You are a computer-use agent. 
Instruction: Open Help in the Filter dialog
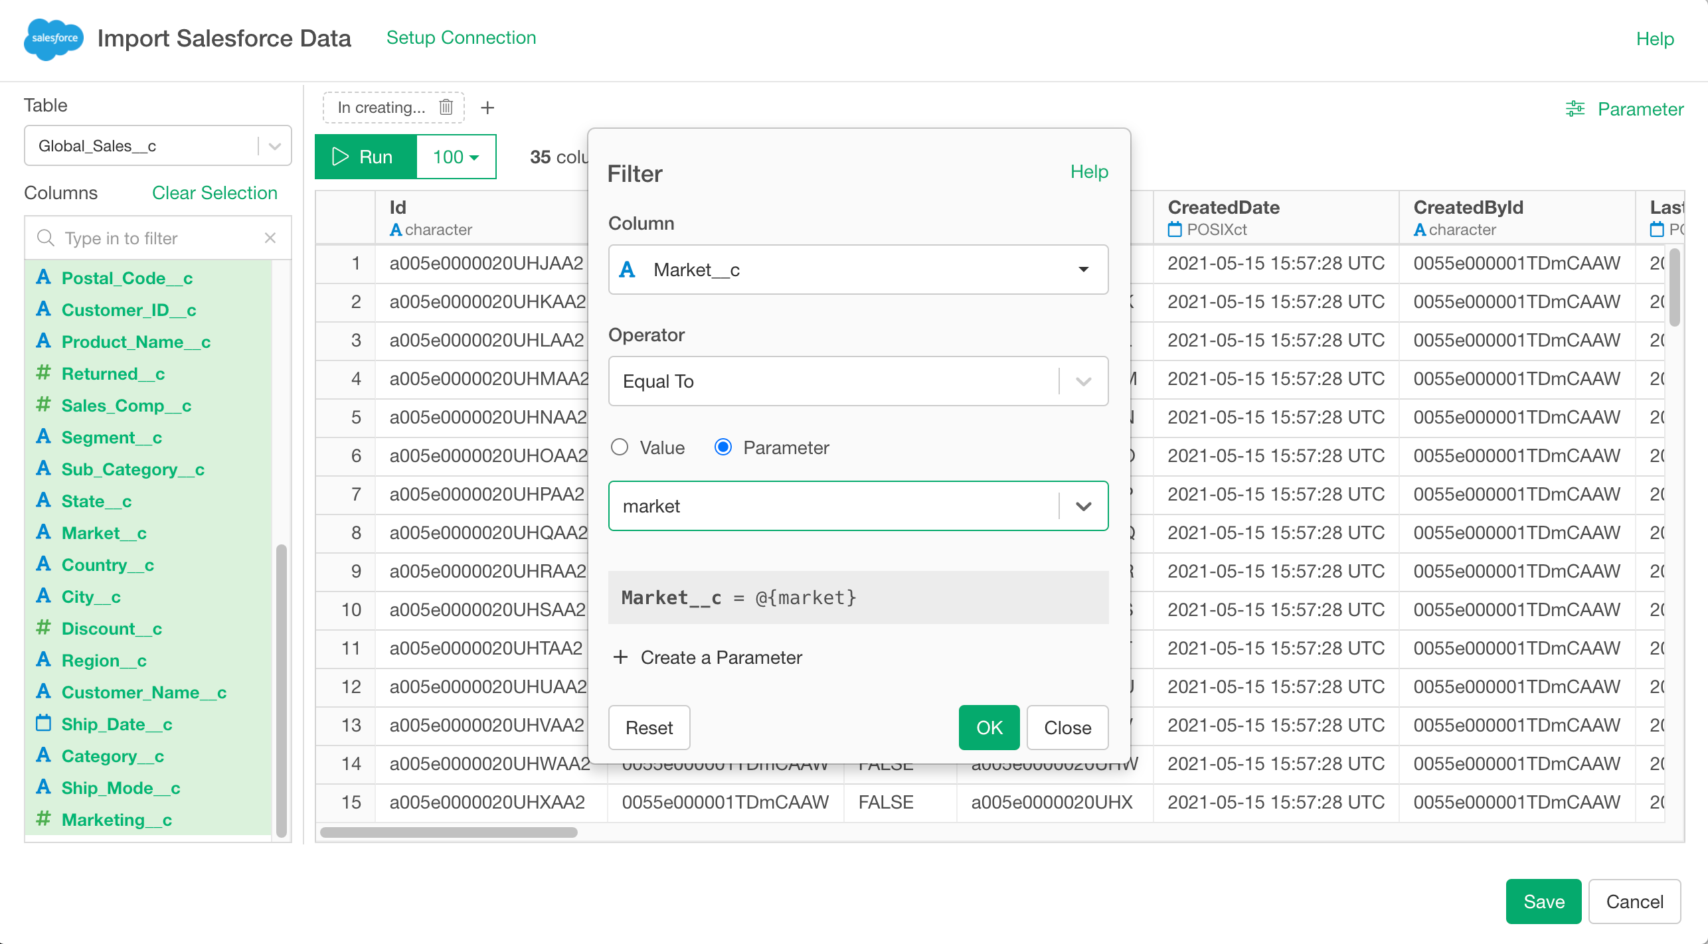click(x=1089, y=172)
